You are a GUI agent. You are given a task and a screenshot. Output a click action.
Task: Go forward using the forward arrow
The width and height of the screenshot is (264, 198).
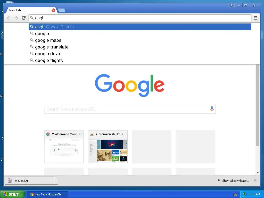(x=16, y=18)
